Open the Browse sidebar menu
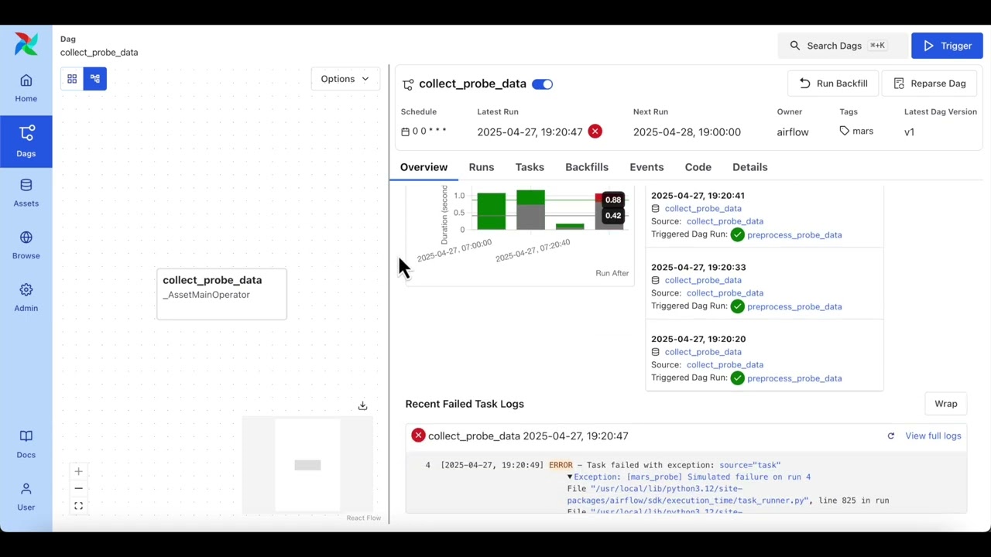Viewport: 991px width, 557px height. 26,245
